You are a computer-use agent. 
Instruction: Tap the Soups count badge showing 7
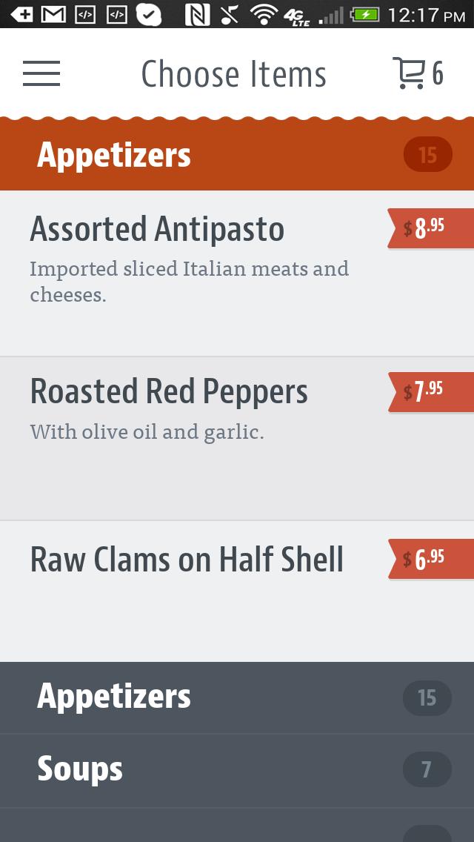[427, 770]
